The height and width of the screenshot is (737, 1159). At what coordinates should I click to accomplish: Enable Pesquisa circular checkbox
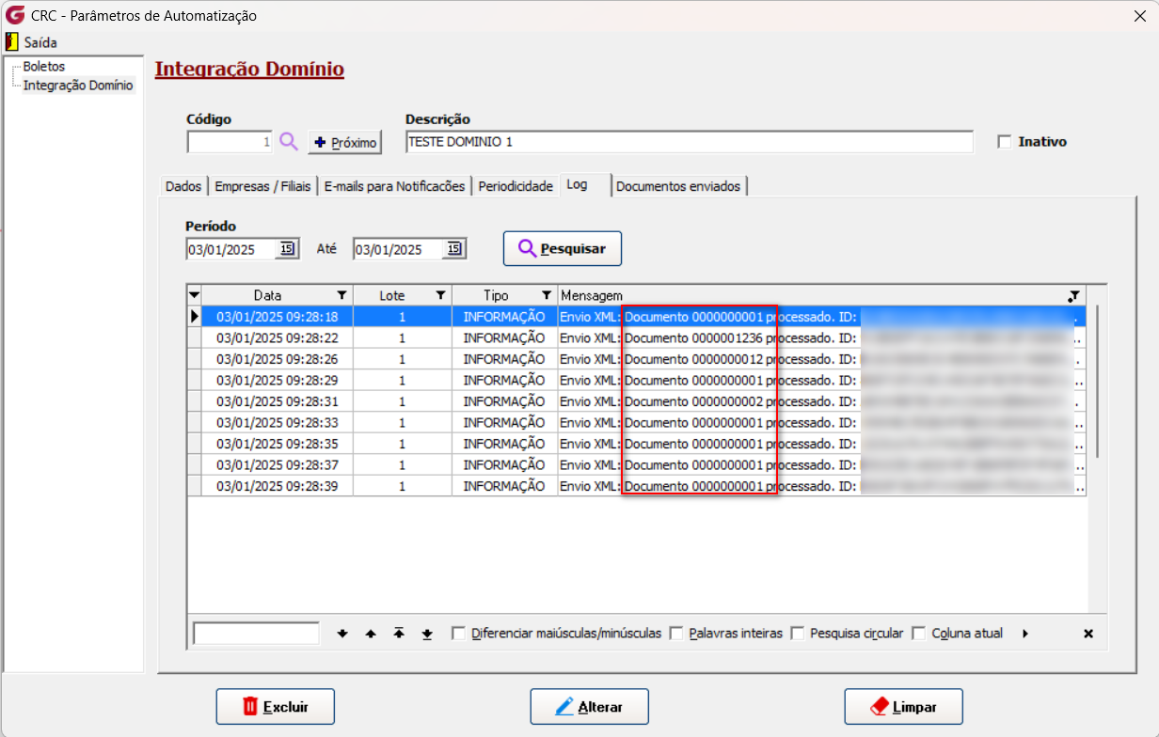[x=798, y=634]
